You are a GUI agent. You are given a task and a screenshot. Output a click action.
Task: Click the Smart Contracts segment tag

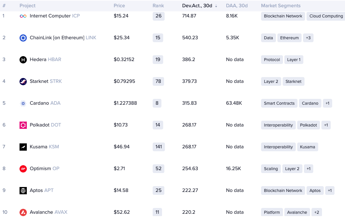[x=279, y=103]
